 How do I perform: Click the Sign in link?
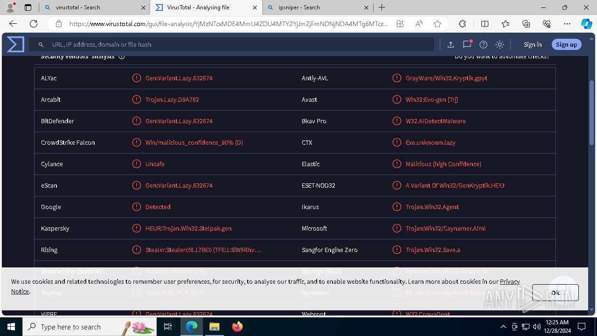click(533, 44)
